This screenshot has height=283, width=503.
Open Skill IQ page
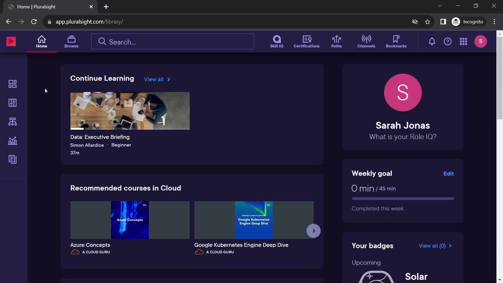(x=277, y=42)
